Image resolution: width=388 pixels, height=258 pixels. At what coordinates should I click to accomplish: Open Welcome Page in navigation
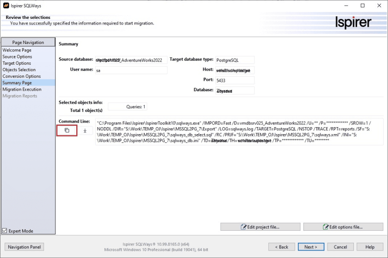tap(17, 50)
